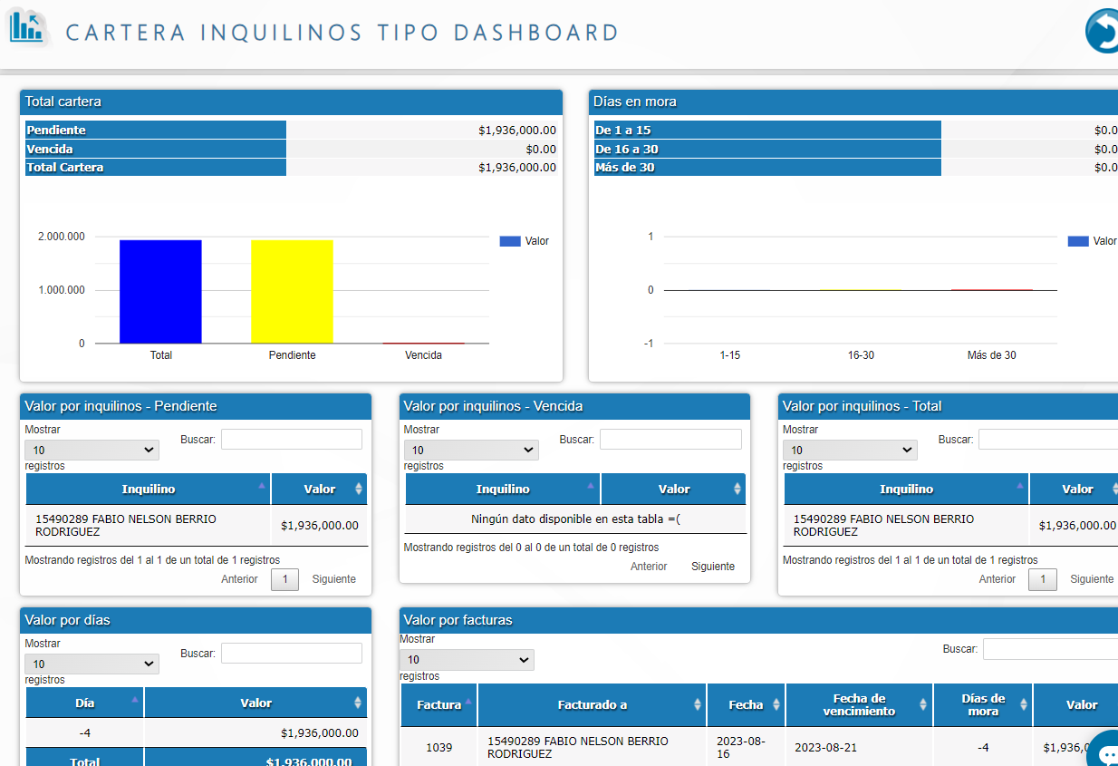This screenshot has height=766, width=1118.
Task: Expand records dropdown in Valor por facturas
Action: tap(466, 660)
